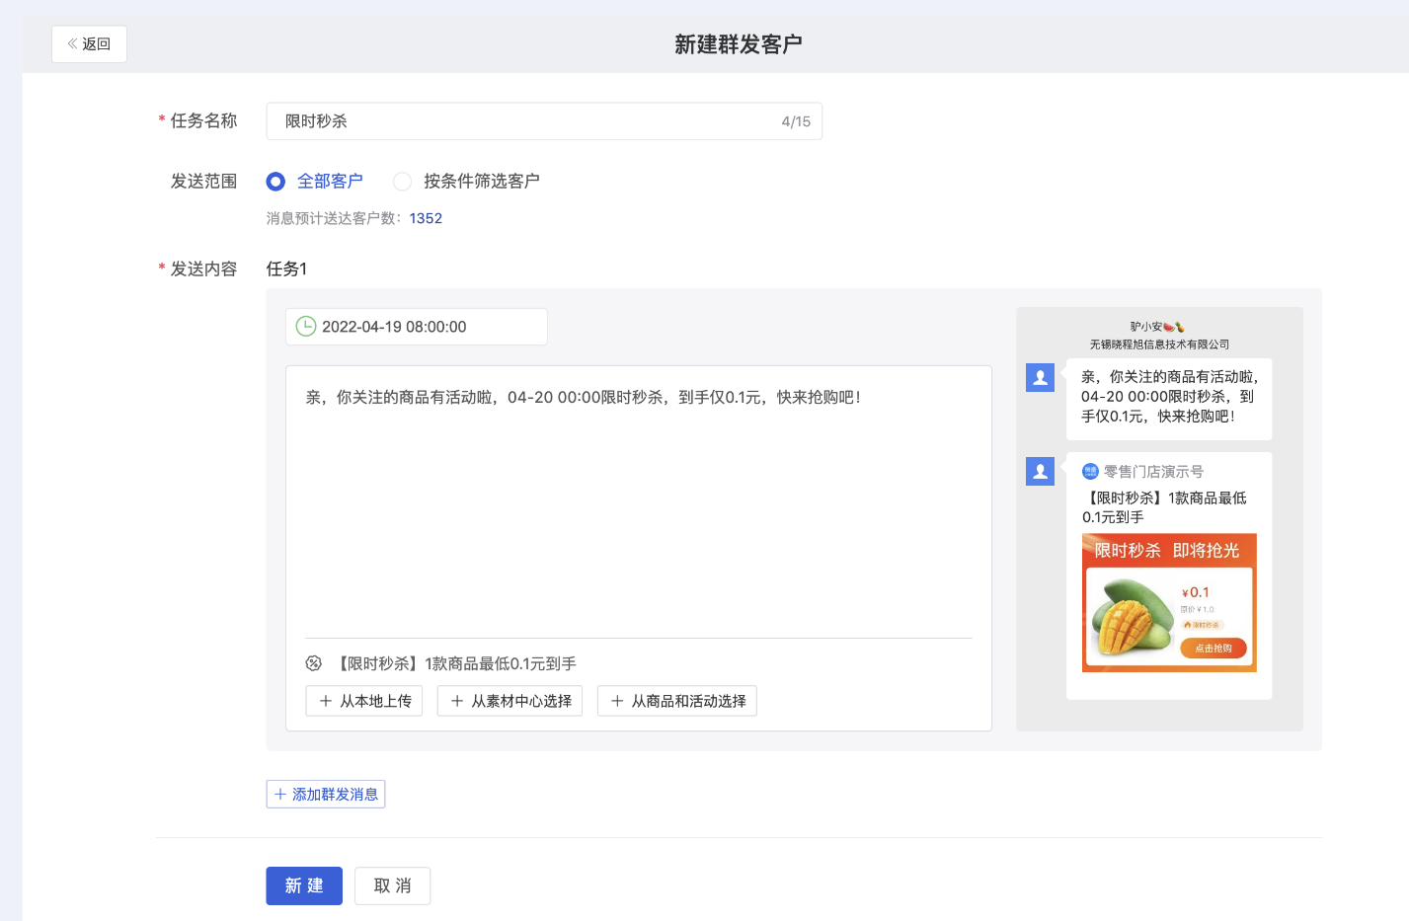Screen dimensions: 1409x921
Task: Click the plus icon in 从素材中心选择
Action: 457,701
